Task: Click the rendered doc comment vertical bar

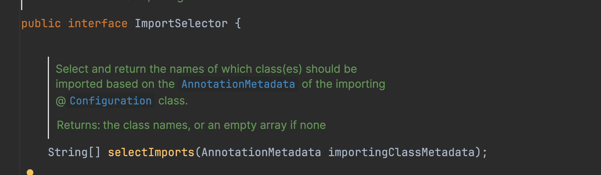Action: [x=48, y=98]
